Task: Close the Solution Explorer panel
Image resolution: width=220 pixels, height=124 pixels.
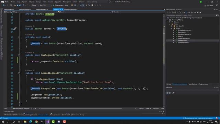Action: [x=218, y=10]
